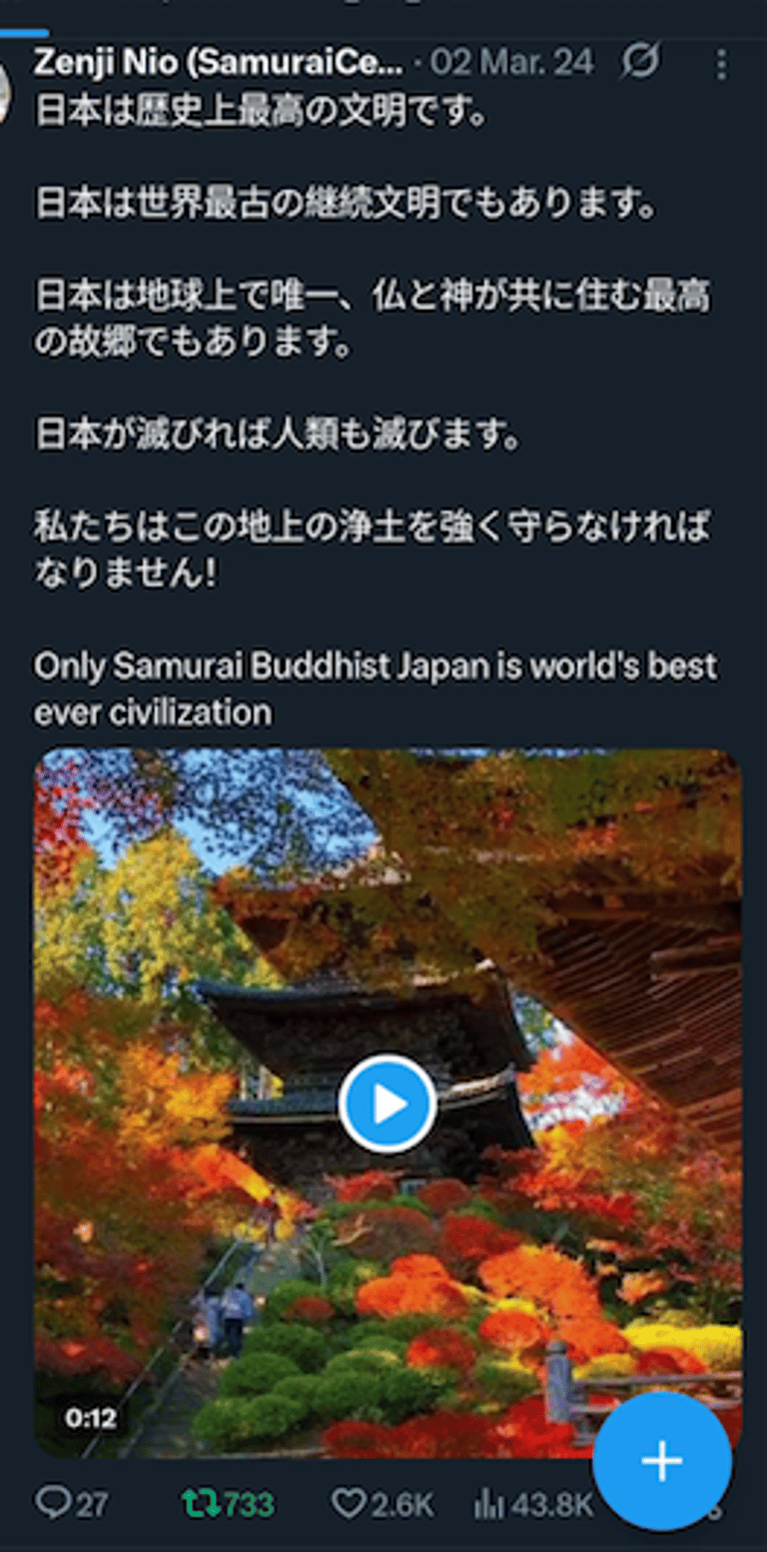Image resolution: width=767 pixels, height=1552 pixels.
Task: Click the crossed-circle icon beside the date
Action: coord(640,63)
